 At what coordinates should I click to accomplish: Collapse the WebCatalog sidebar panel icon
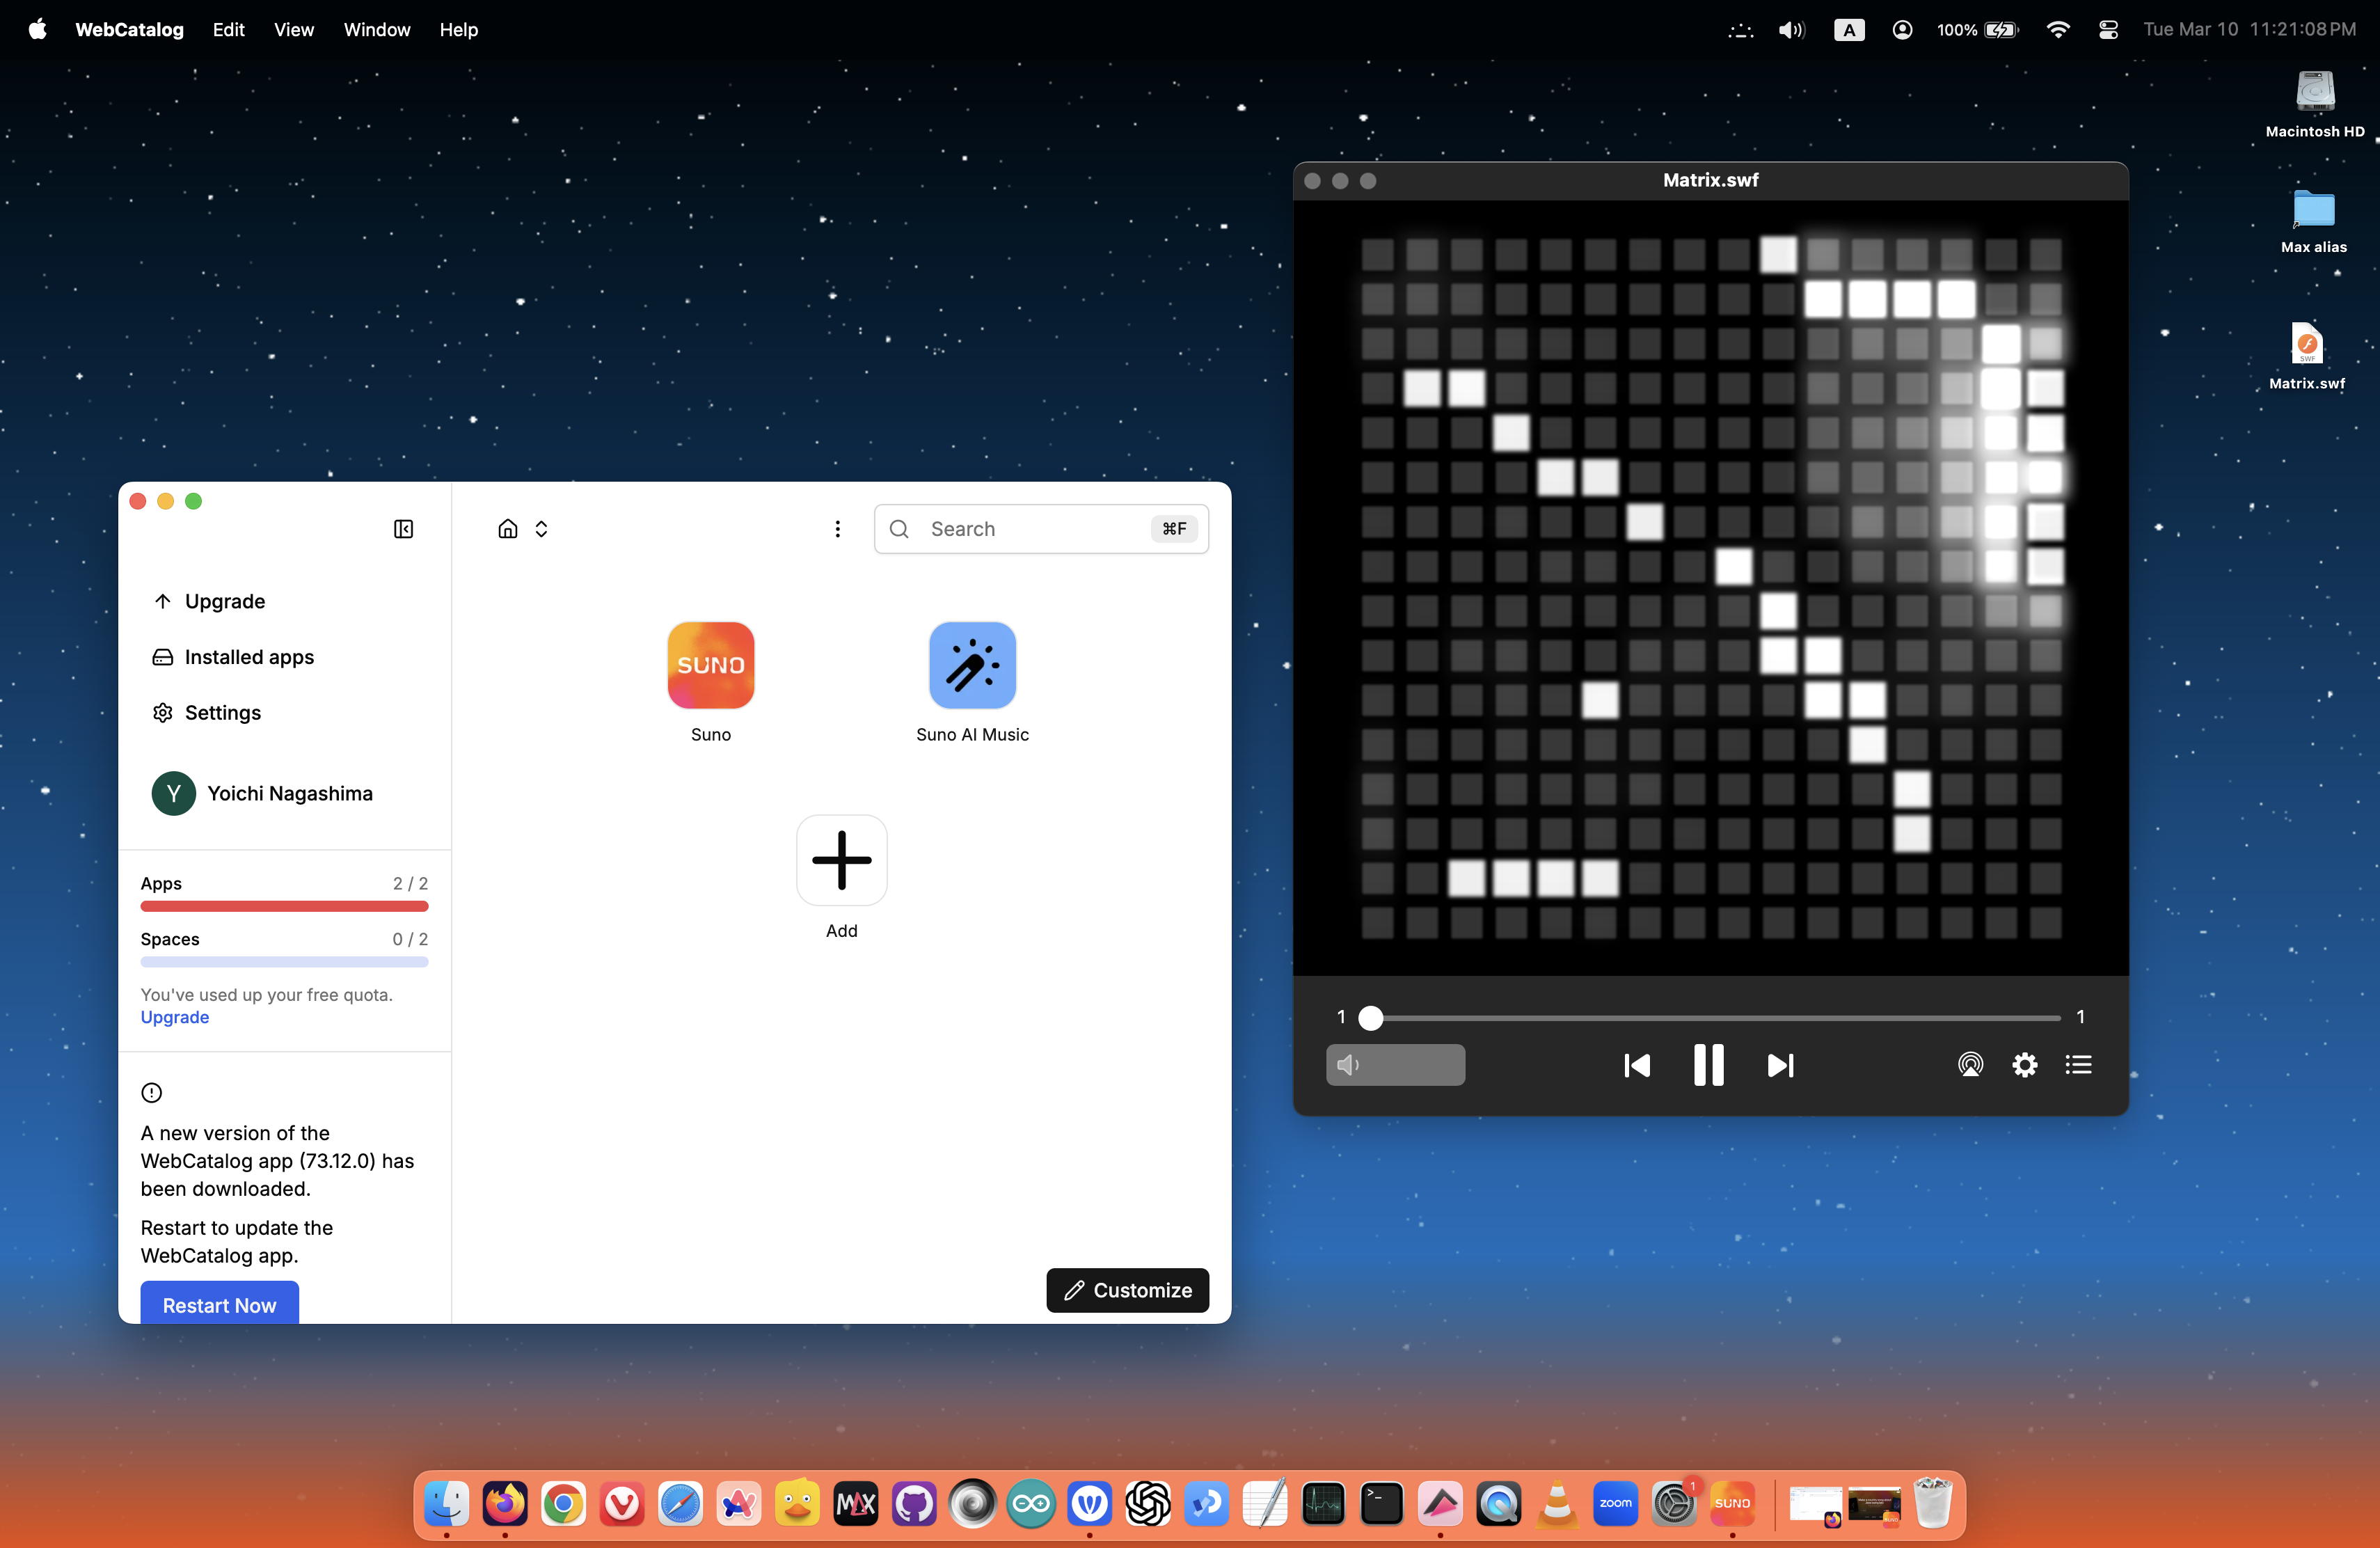coord(403,529)
